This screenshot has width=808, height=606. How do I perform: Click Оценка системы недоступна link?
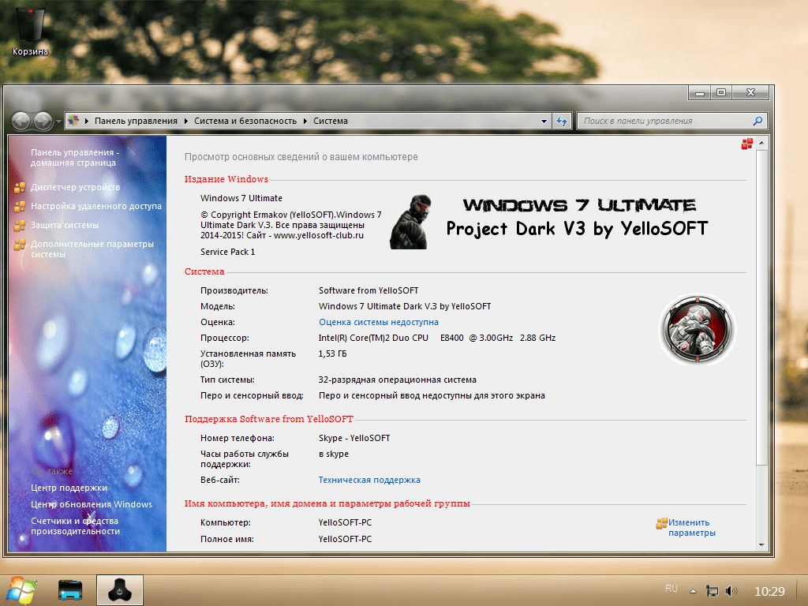379,322
